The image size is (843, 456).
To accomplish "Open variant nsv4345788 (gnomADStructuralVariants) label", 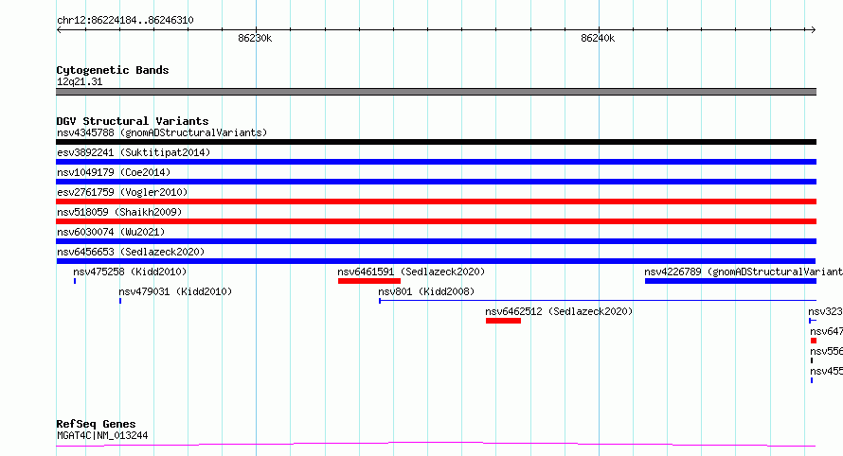I will (x=162, y=132).
